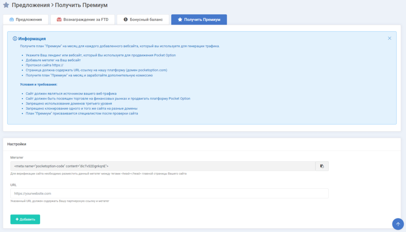Copy the metatag with the clipboard button
406x232 pixels.
(x=322, y=166)
